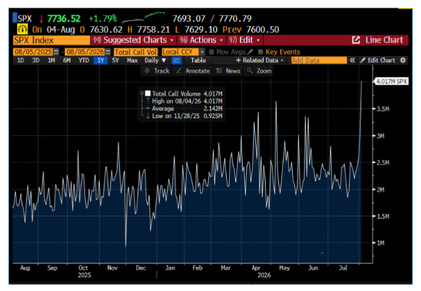Viewport: 421px width, 291px height.
Task: Open the Actions dropdown menu
Action: coord(201,40)
